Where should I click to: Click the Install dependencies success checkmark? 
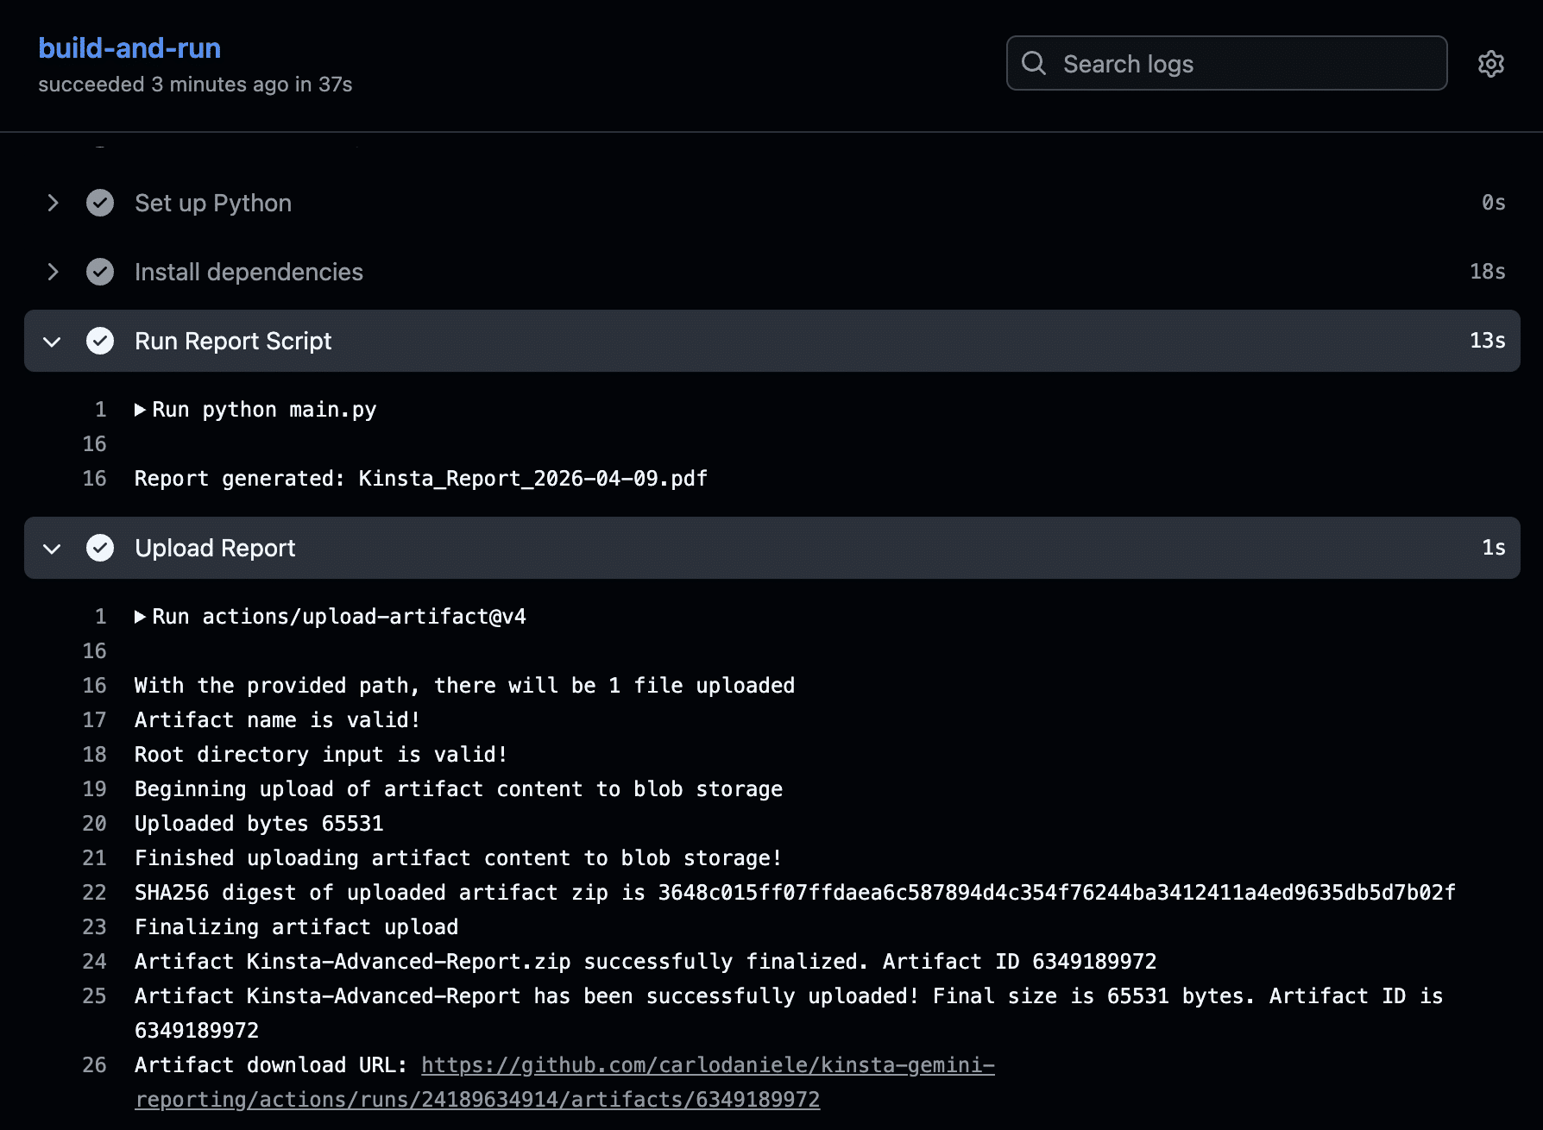100,272
